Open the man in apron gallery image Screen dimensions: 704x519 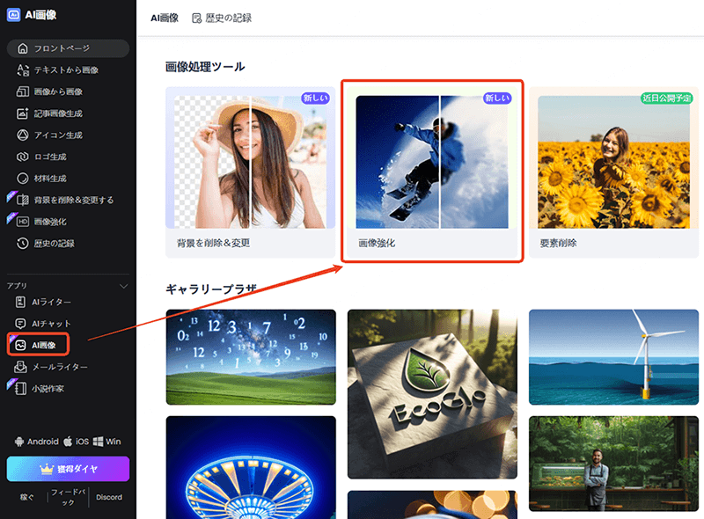613,464
